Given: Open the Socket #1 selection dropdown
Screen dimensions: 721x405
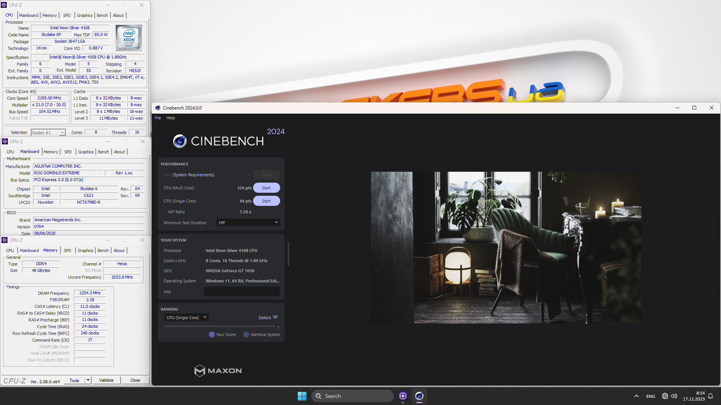Looking at the screenshot, I should (48, 133).
